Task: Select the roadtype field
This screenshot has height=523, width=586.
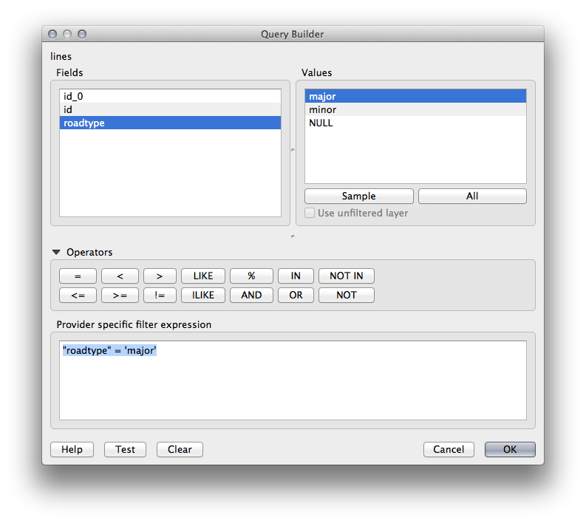Action: pos(170,123)
